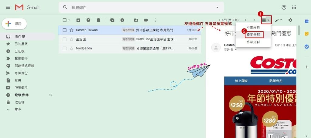Show search options dropdown arrow
The width and height of the screenshot is (311, 138).
point(217,7)
